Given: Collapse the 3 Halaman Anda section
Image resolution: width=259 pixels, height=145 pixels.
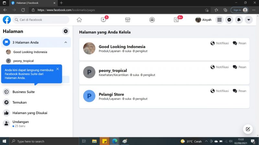Looking at the screenshot, I should pyautogui.click(x=66, y=42).
